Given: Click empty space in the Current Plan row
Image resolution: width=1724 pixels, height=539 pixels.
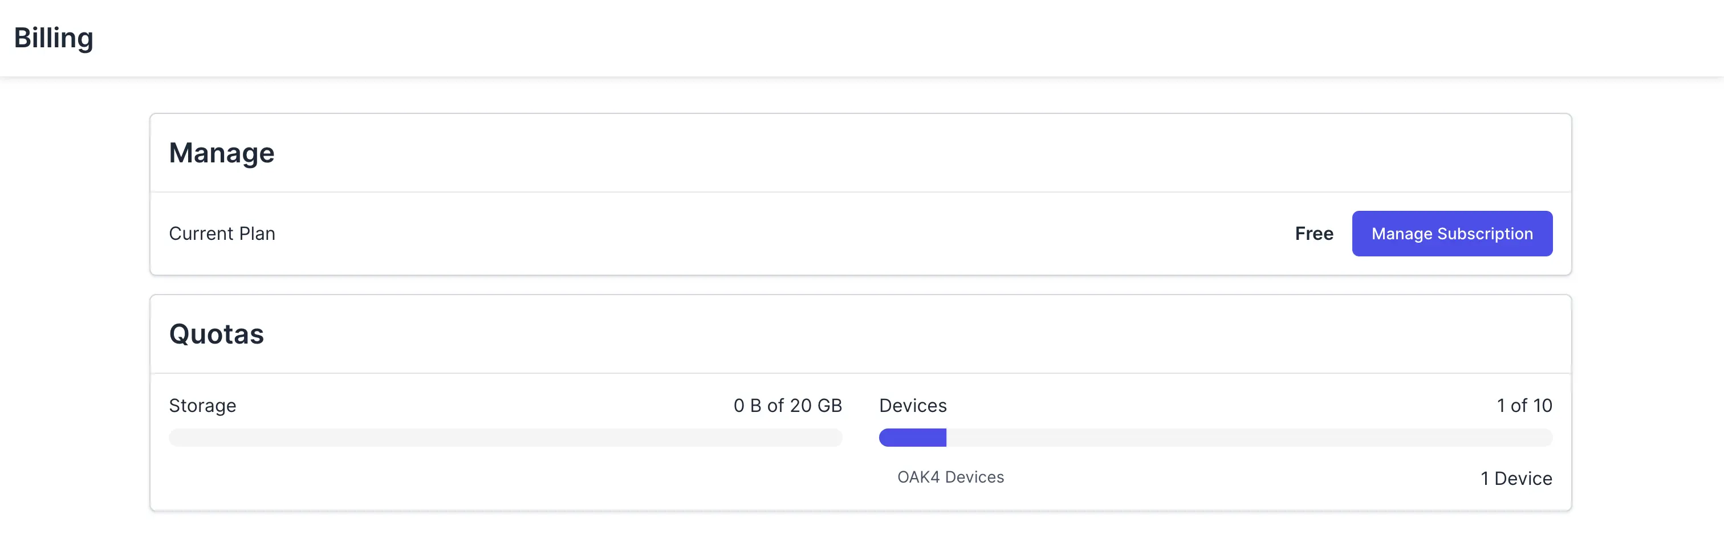Looking at the screenshot, I should point(736,234).
